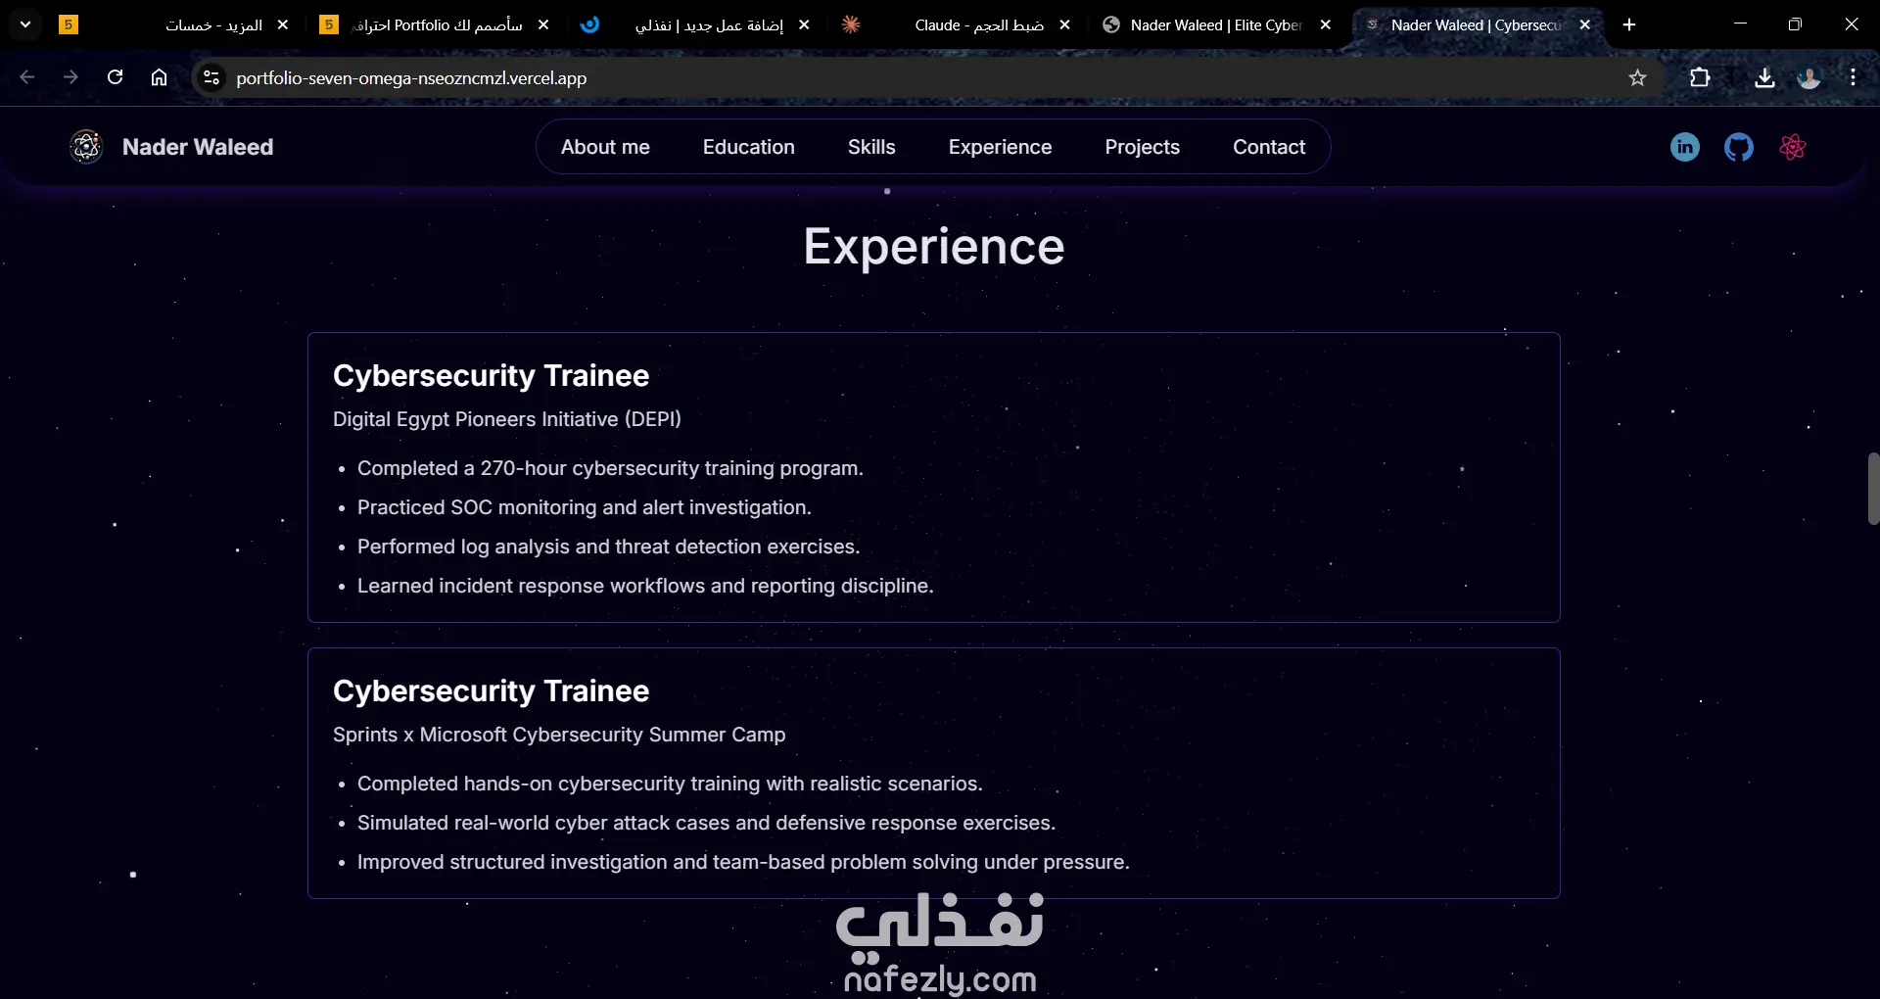Close the خمسات - المزيد tab

pyautogui.click(x=283, y=24)
